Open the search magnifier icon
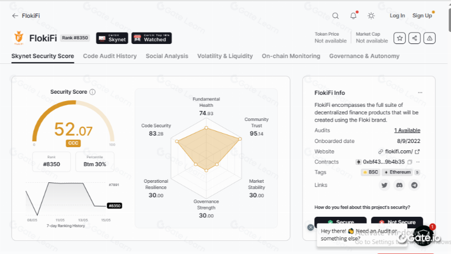Image resolution: width=451 pixels, height=254 pixels. pos(336,16)
